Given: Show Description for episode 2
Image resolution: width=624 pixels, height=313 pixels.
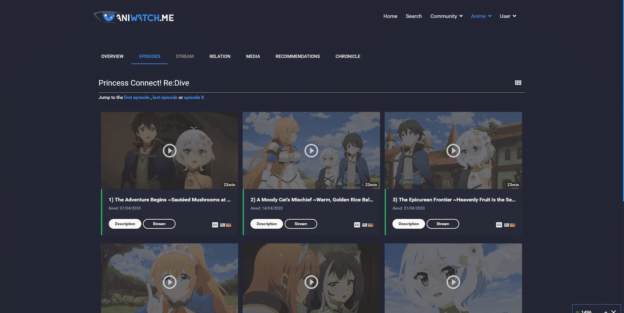Looking at the screenshot, I should (x=267, y=224).
